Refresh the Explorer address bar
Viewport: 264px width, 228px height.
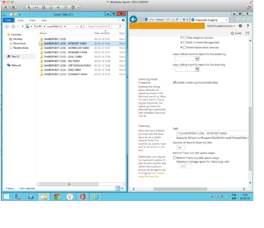pyautogui.click(x=81, y=26)
